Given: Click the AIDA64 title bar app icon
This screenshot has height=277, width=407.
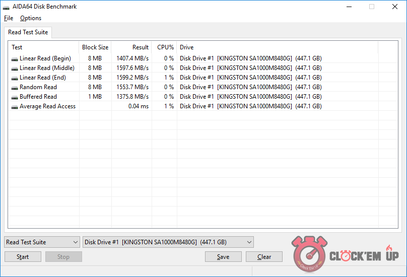Looking at the screenshot, I should [x=7, y=7].
